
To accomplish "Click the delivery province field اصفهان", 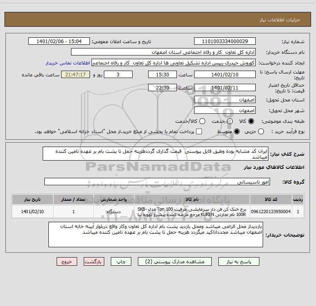I will pos(225,100).
